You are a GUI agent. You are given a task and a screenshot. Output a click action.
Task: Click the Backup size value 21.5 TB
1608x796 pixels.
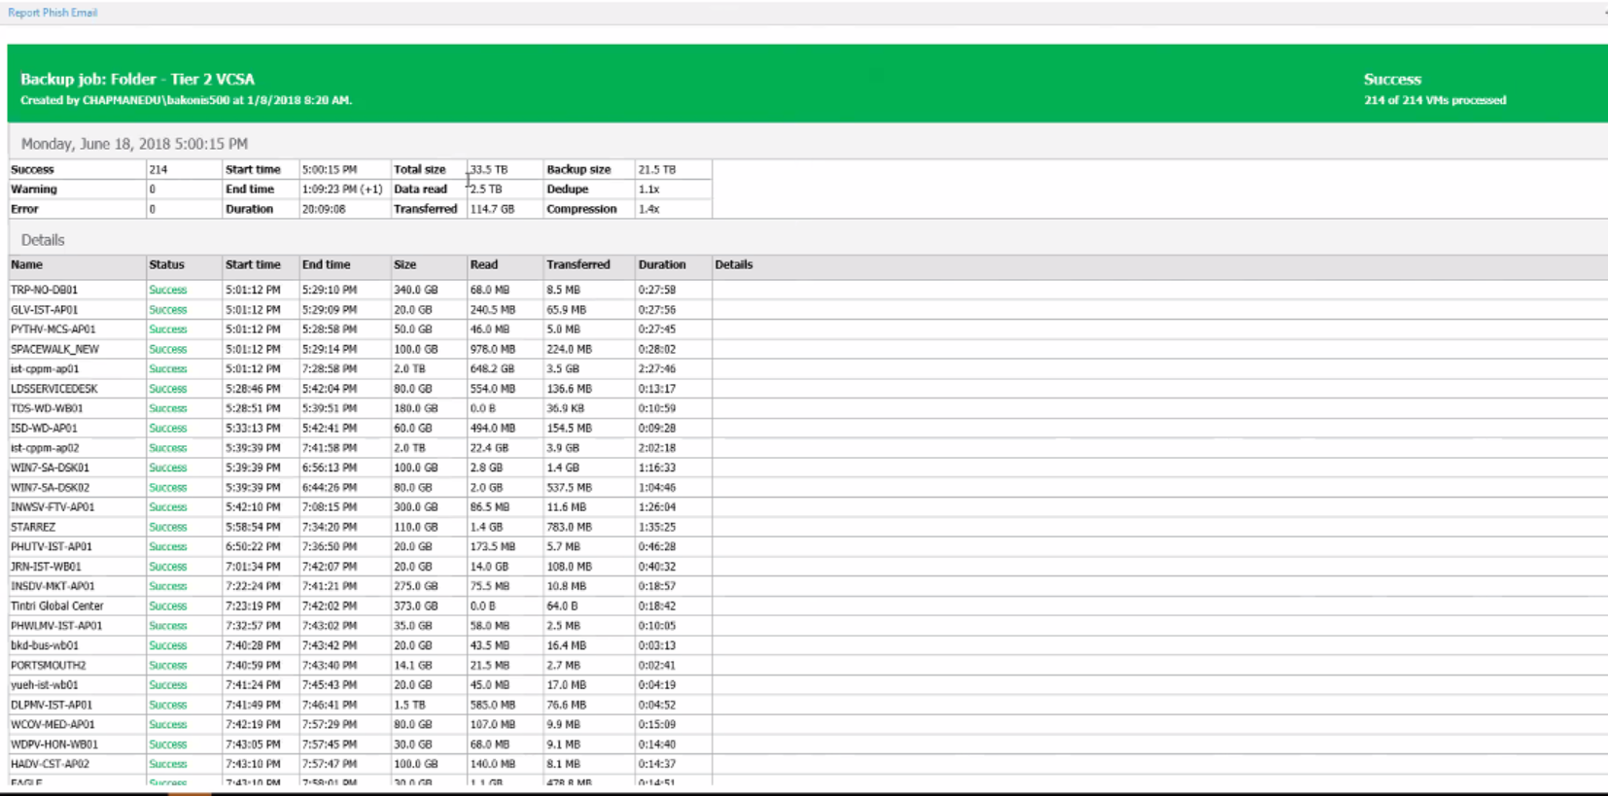656,169
